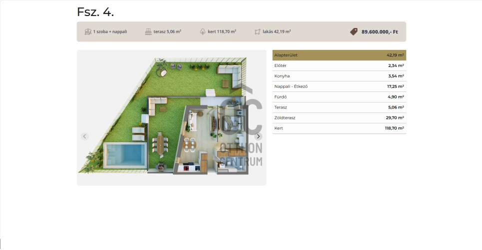Click the Nappali - Étkező row
Viewport: 482px width, 250px height.
[x=339, y=86]
